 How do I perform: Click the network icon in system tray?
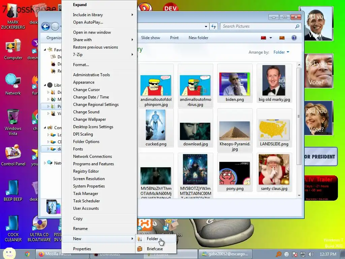303,254
